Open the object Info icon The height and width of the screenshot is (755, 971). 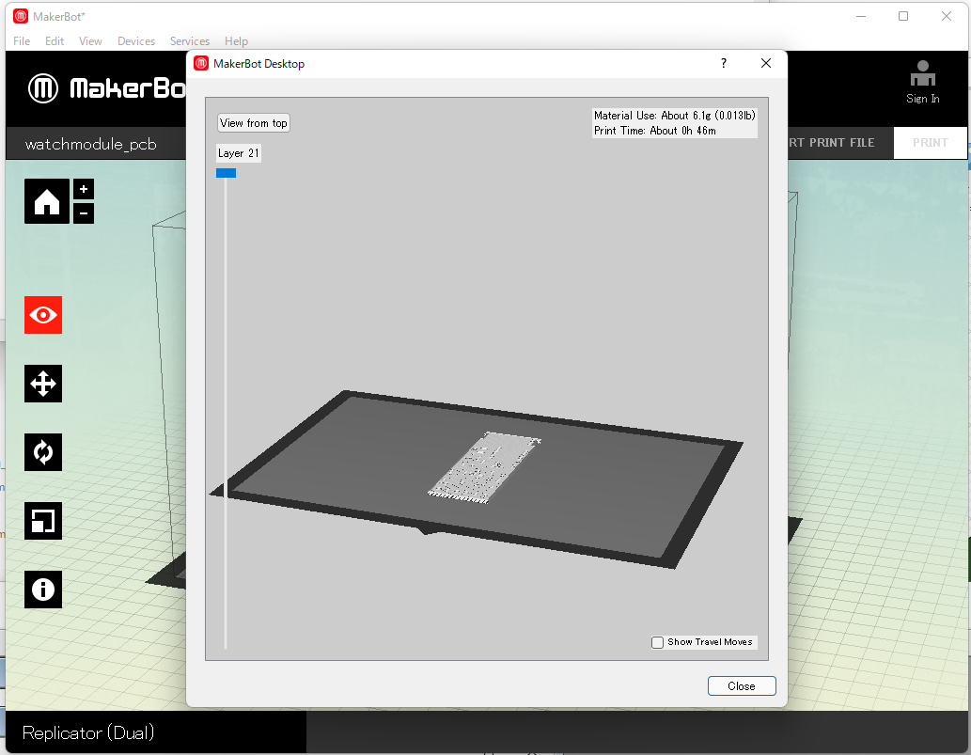pyautogui.click(x=43, y=590)
